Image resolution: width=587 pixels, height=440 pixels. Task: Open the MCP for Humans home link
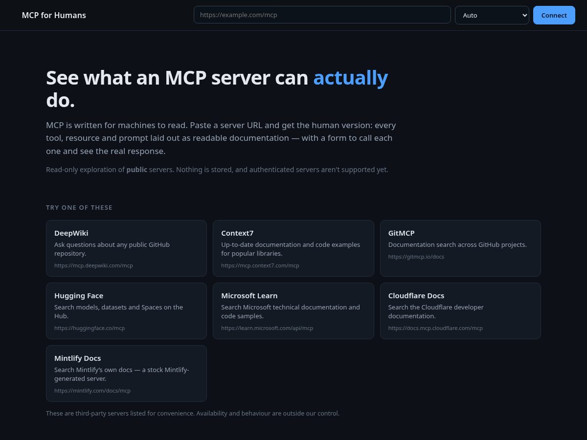pos(54,15)
